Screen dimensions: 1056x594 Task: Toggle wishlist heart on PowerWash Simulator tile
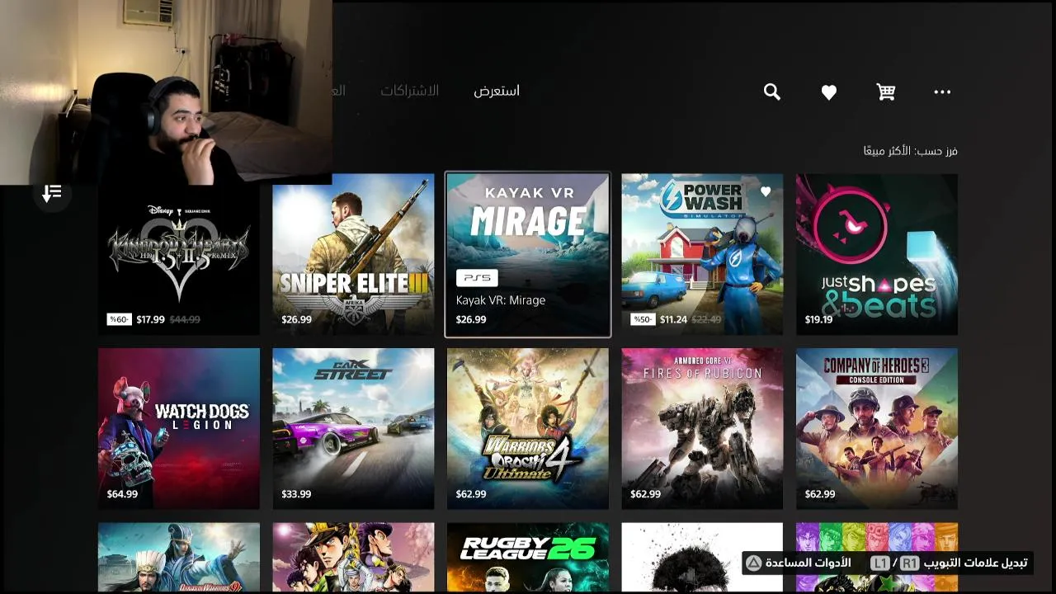(766, 191)
